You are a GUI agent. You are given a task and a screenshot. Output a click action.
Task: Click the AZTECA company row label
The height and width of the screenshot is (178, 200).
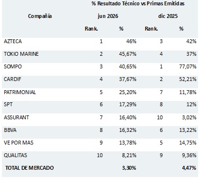[x=13, y=41]
